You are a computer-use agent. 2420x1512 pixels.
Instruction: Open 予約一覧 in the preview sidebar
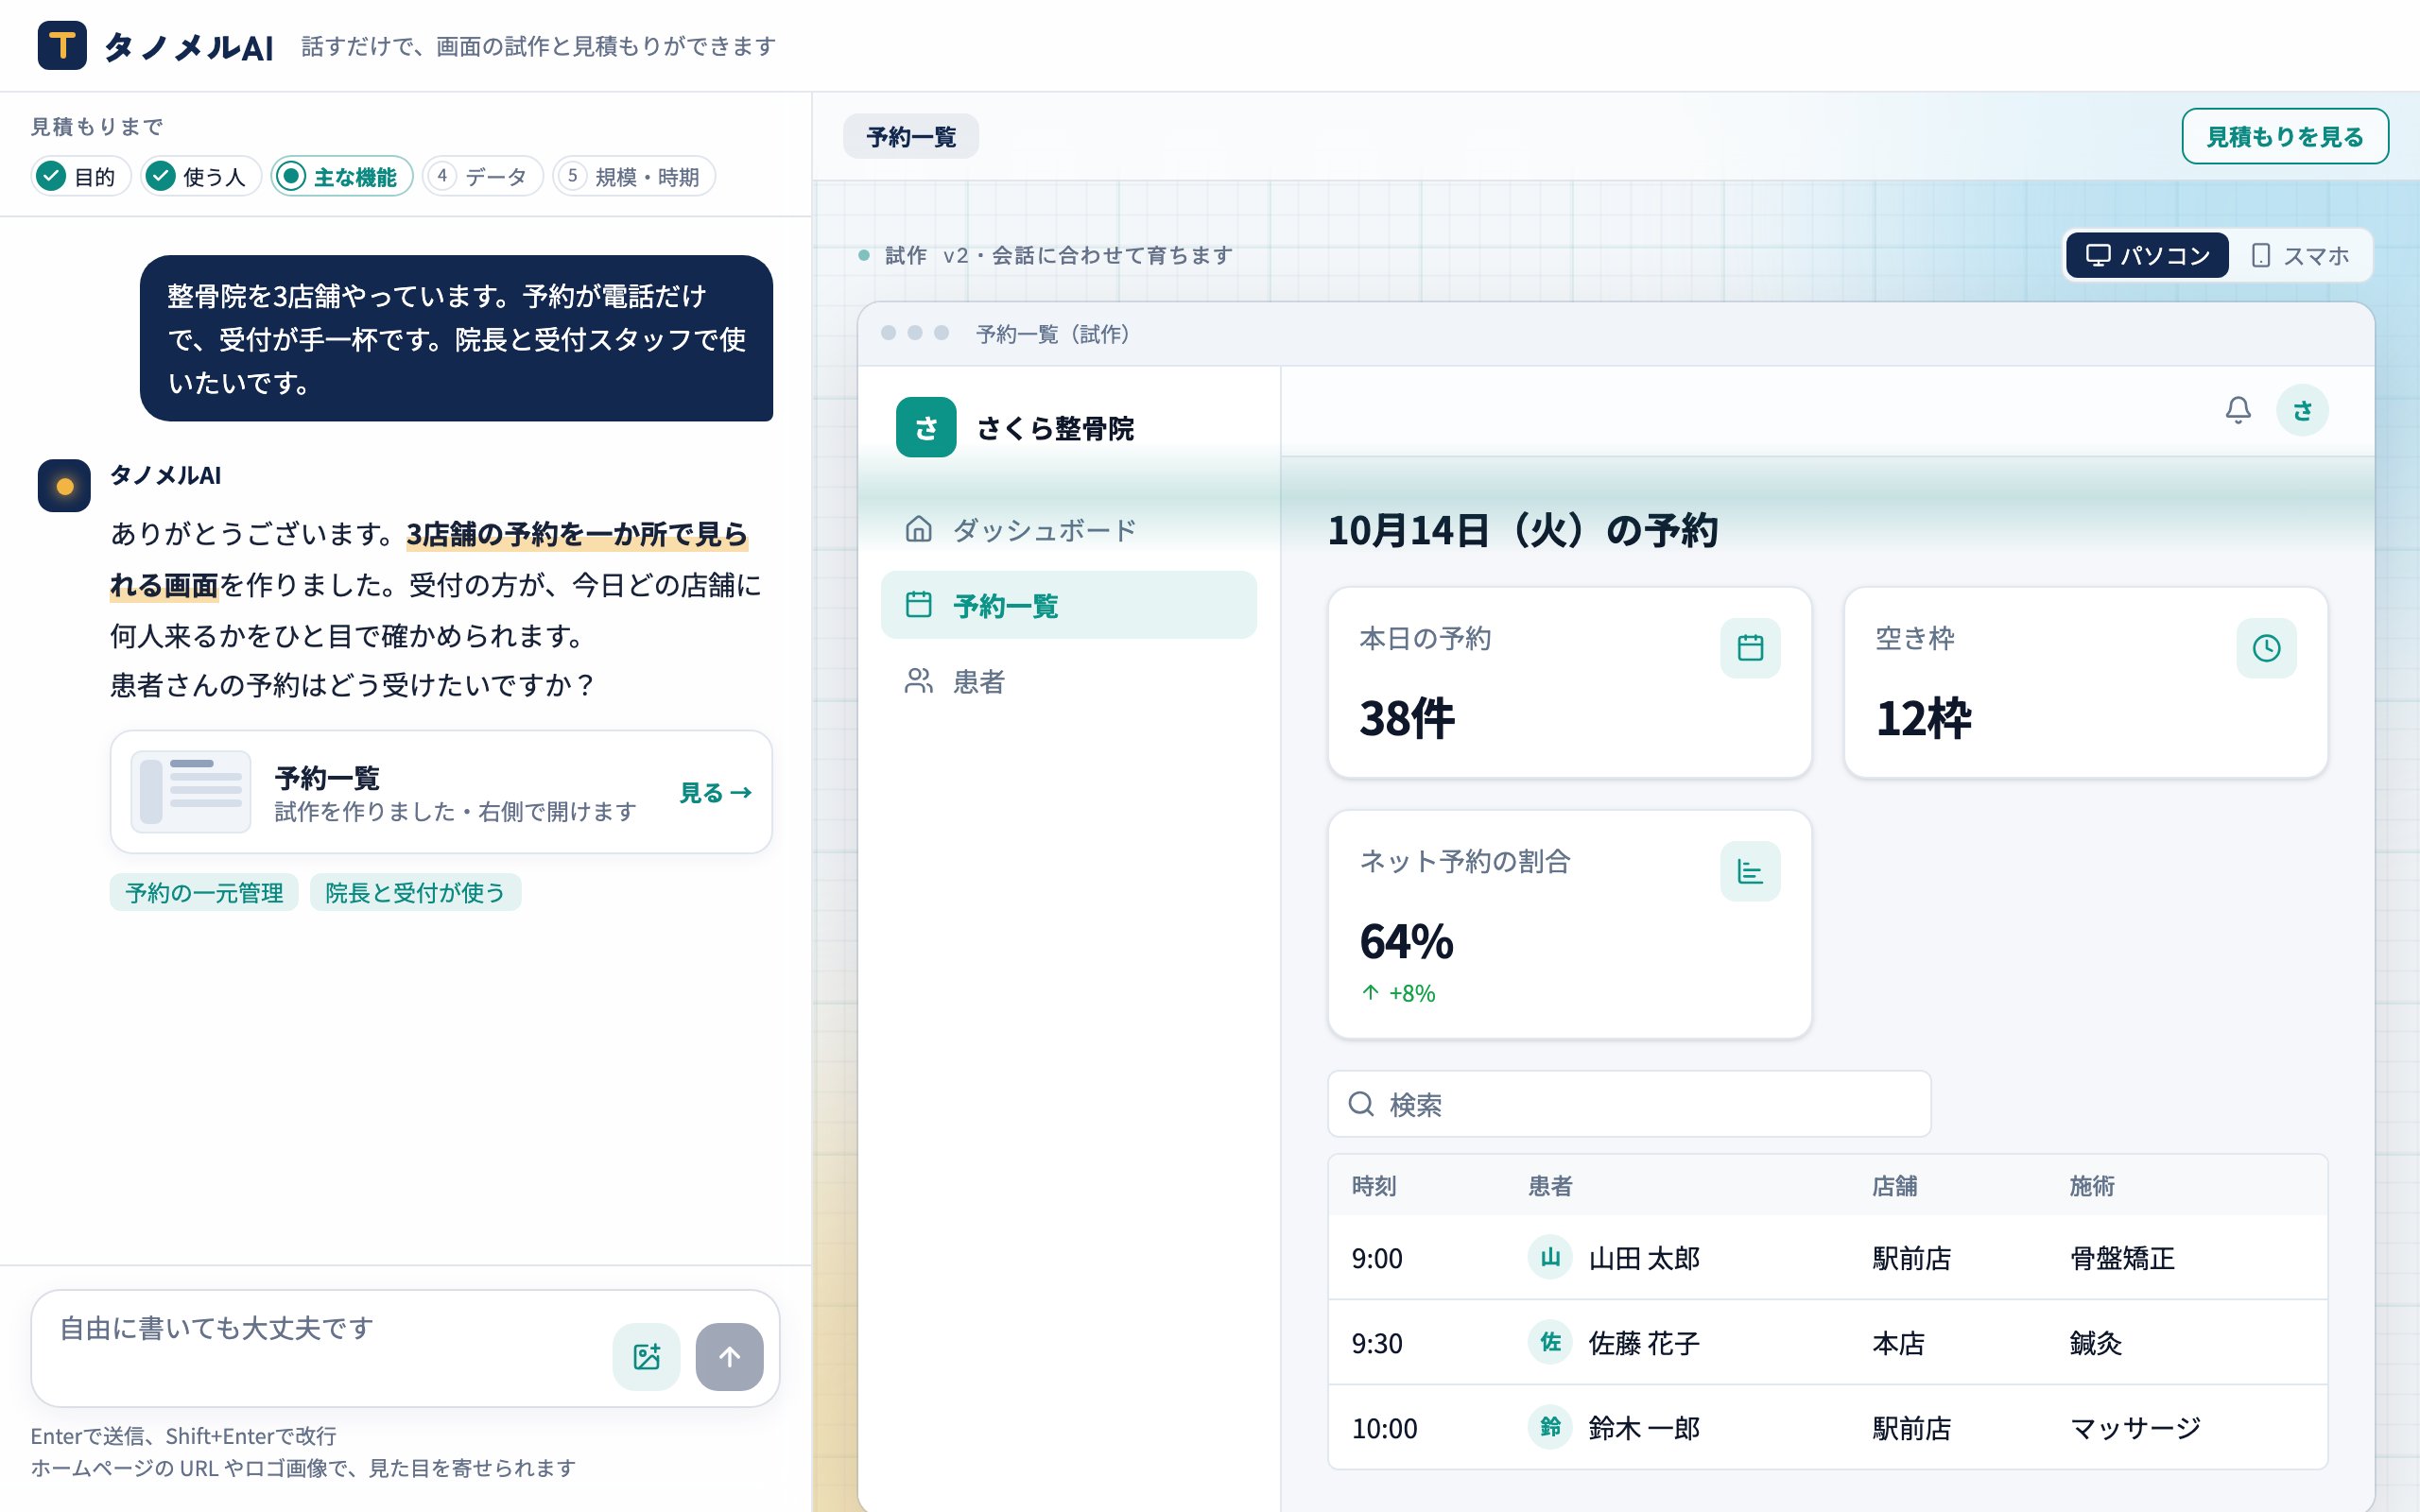tap(1068, 605)
